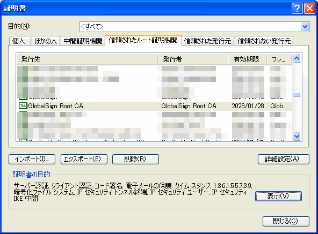Select the 信頼された発行元 tab
This screenshot has width=318, height=234.
[x=208, y=41]
